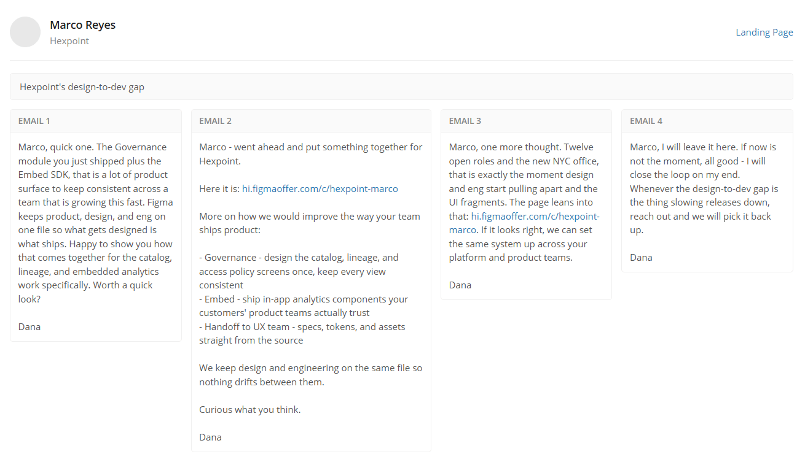
Task: Click Dana signature in Email 1
Action: [29, 327]
